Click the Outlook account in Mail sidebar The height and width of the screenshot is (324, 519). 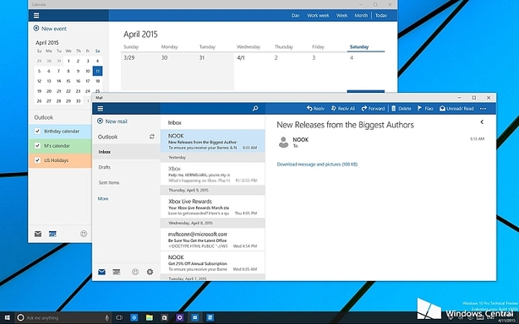(x=107, y=137)
